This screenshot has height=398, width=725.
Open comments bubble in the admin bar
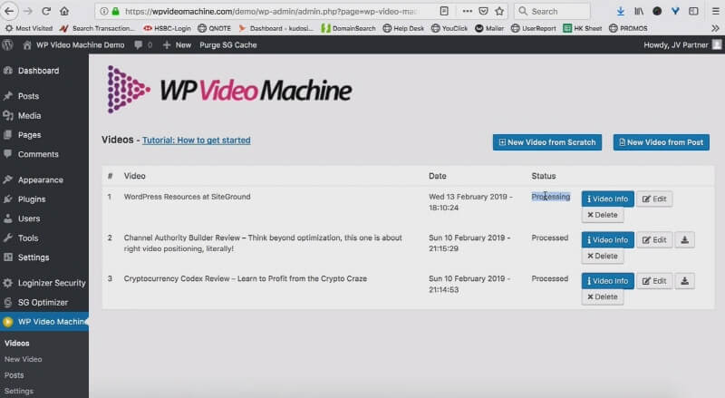pos(143,45)
